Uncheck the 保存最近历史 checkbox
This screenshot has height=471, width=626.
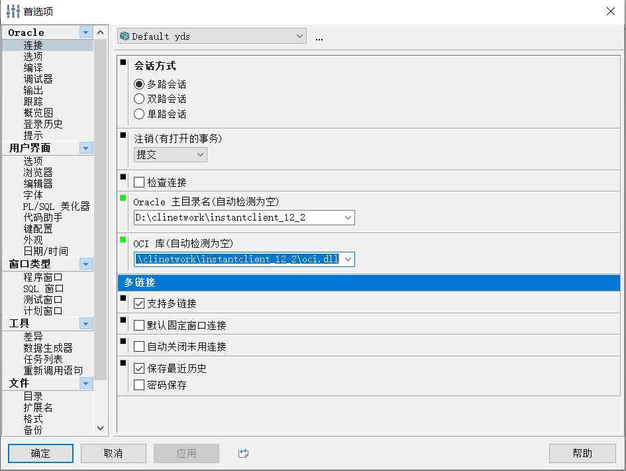tap(139, 368)
